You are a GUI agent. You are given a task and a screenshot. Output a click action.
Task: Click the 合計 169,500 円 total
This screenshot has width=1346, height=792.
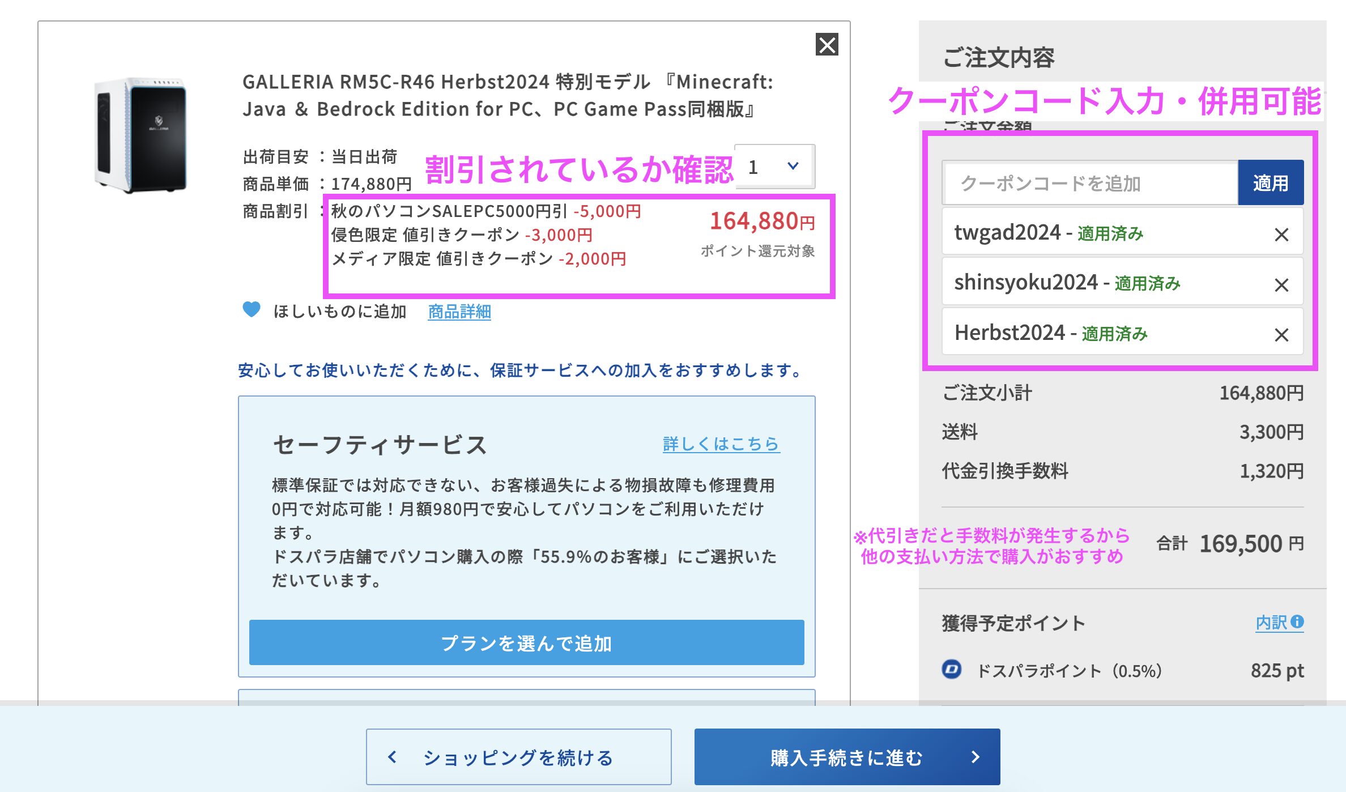pos(1230,543)
